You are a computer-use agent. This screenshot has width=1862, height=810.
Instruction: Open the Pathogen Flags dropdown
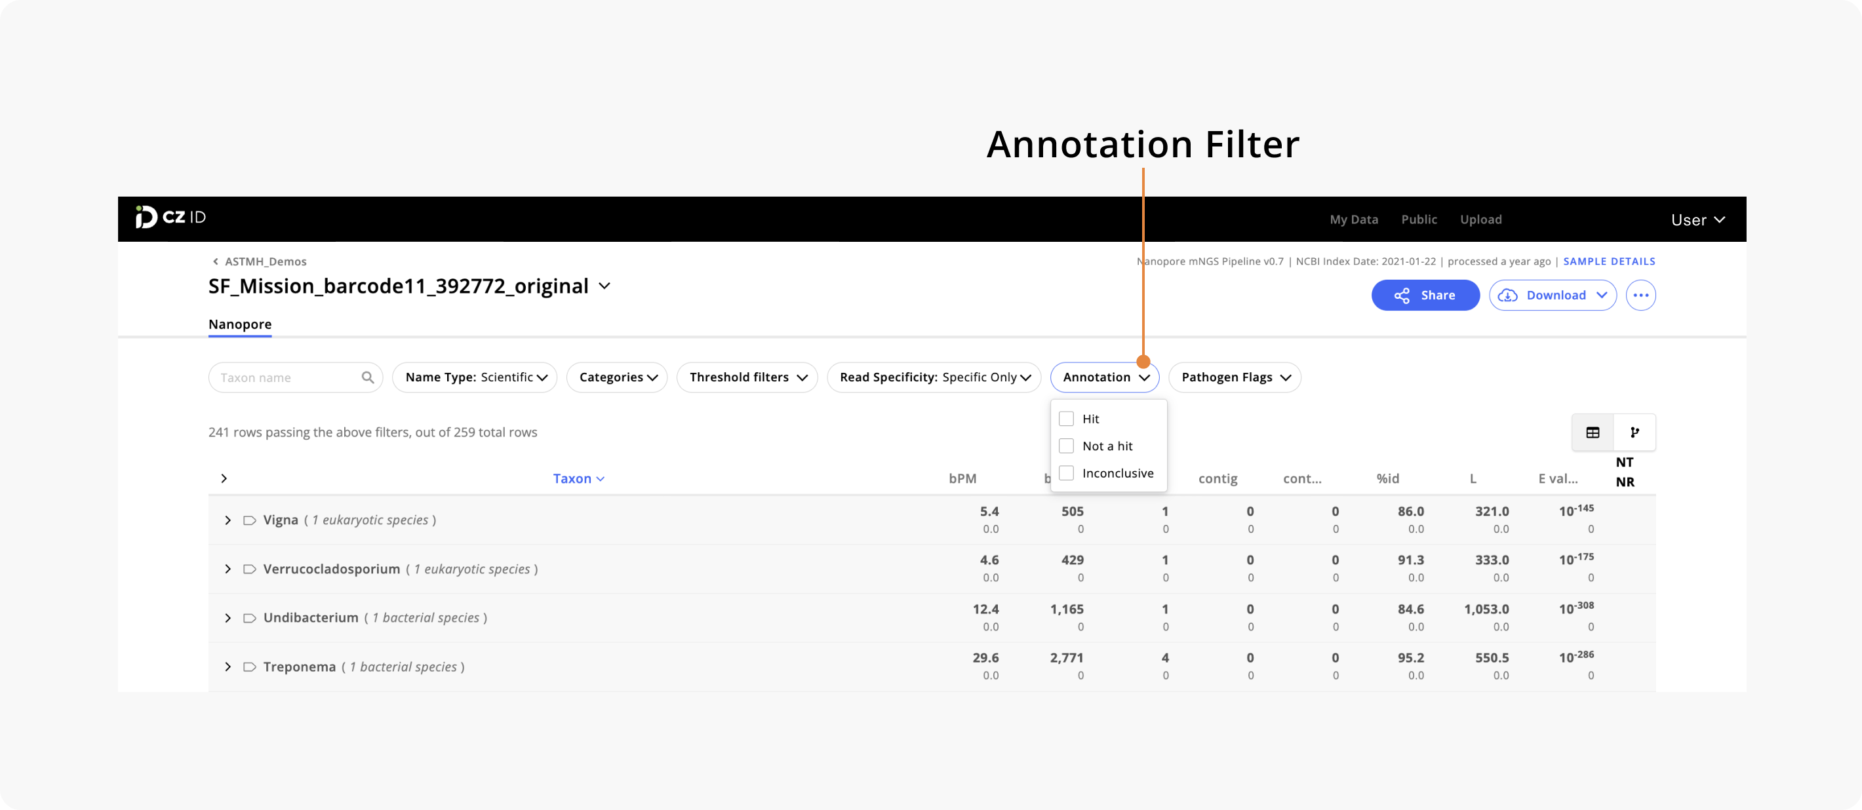[x=1235, y=377]
